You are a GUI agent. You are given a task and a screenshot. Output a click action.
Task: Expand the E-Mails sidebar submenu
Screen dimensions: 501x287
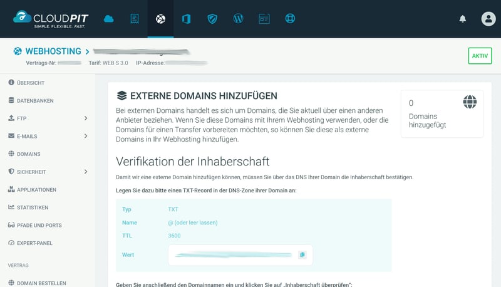85,136
